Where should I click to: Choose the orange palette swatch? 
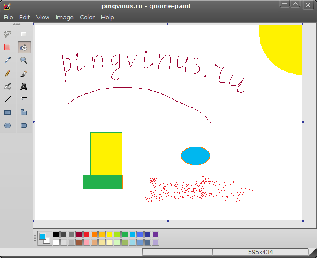click(x=94, y=235)
